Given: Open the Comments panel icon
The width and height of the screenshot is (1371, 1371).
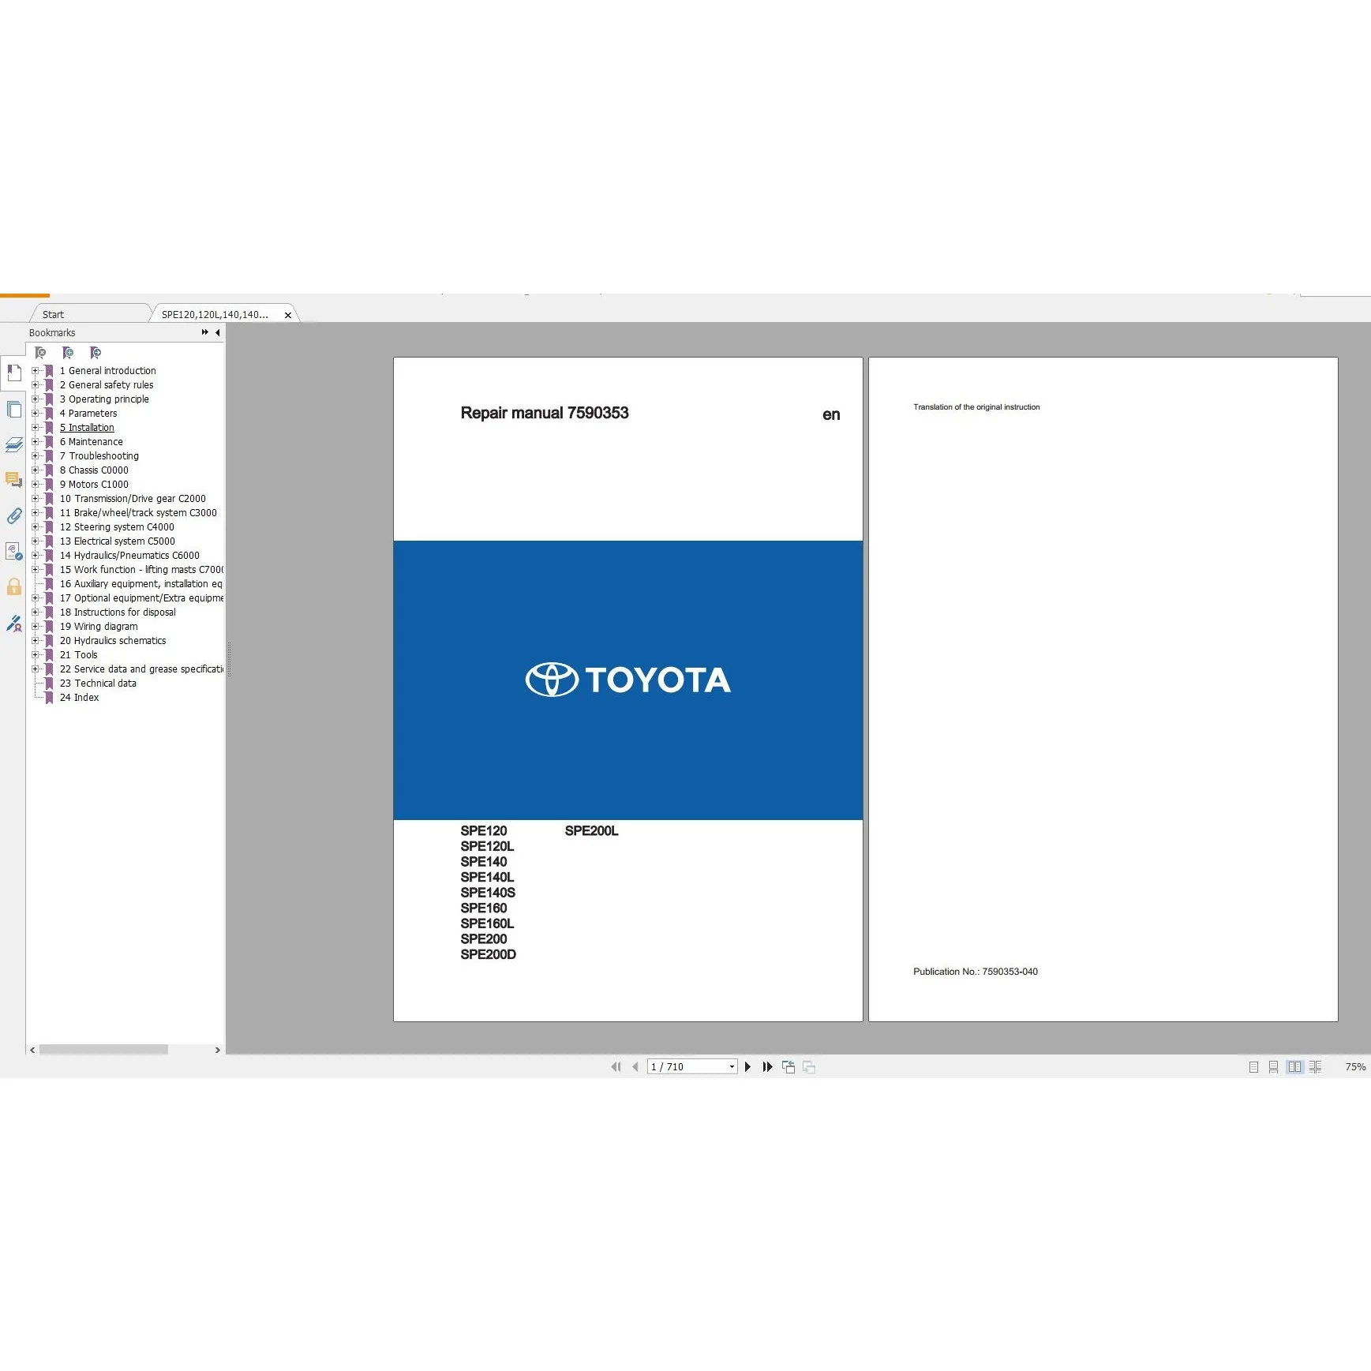Looking at the screenshot, I should (x=13, y=480).
